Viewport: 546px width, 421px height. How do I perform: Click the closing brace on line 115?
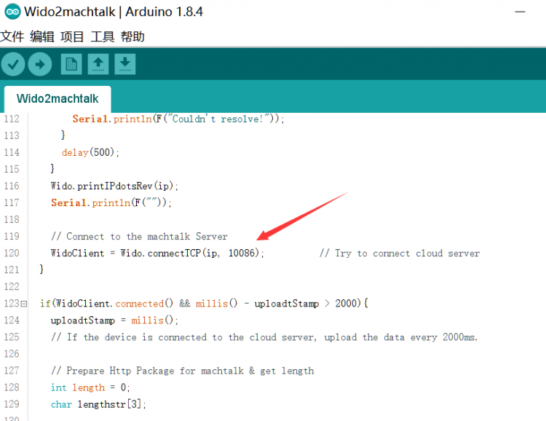point(52,169)
